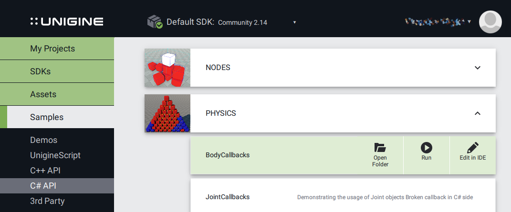511x212 pixels.
Task: Select the Samples section
Action: pos(57,117)
